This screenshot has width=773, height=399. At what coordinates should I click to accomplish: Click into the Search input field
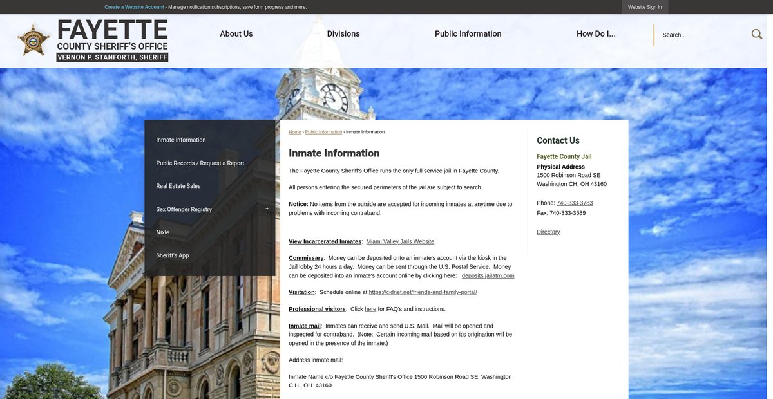click(702, 35)
